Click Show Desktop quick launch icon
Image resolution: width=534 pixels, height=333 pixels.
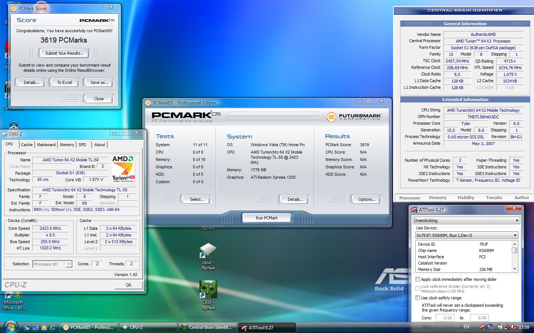(36, 327)
